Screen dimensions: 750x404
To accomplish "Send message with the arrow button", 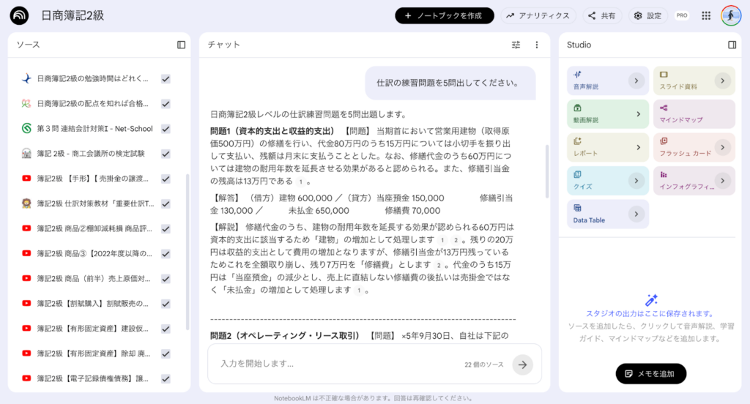I will click(x=522, y=364).
